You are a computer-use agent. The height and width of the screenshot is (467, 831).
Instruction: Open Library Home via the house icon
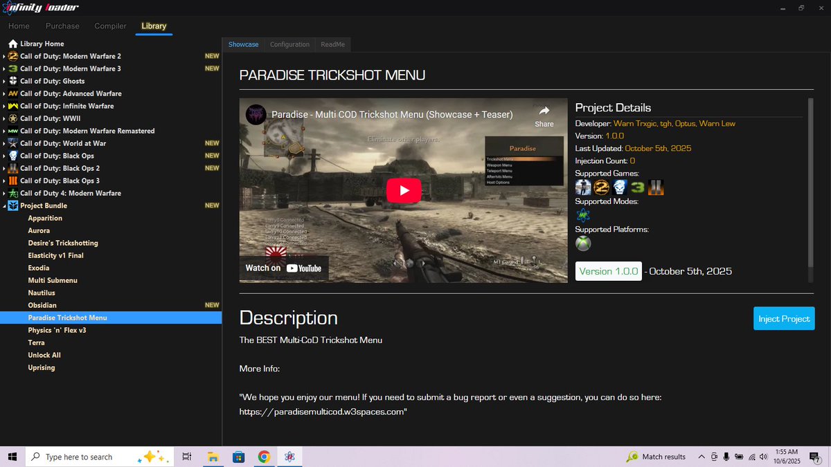(x=13, y=44)
